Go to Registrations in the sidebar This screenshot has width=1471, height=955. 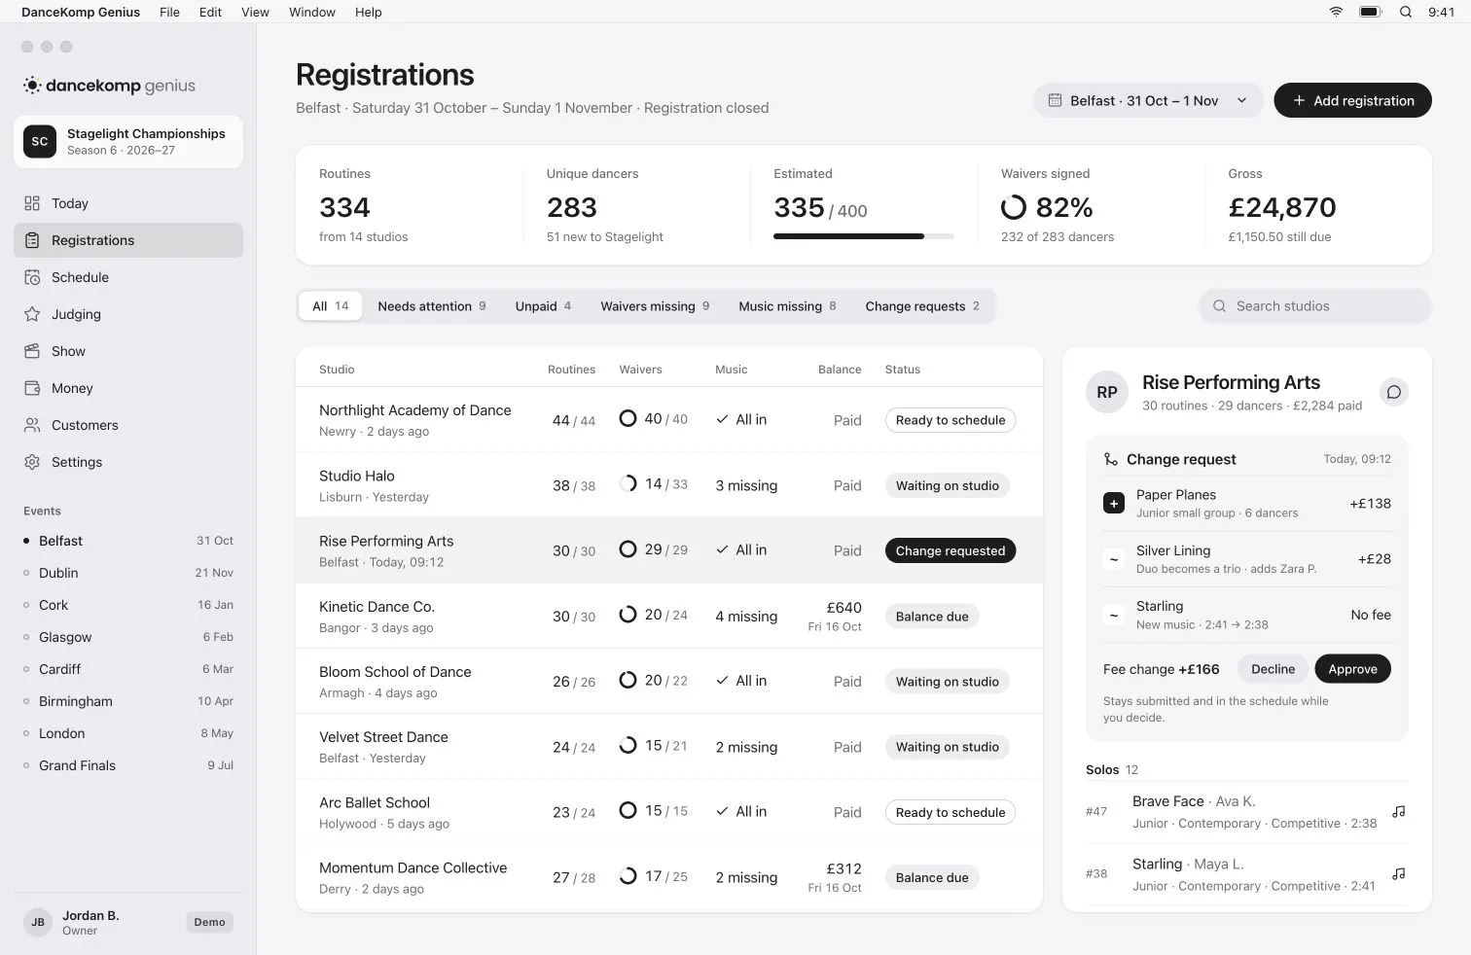click(128, 240)
